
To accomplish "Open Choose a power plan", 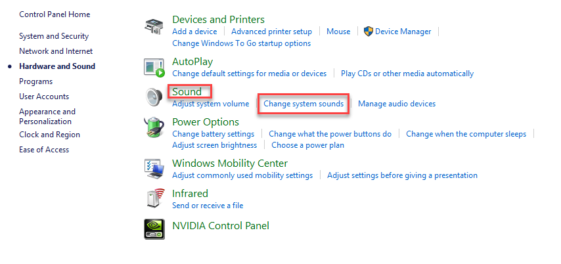I will pyautogui.click(x=307, y=145).
